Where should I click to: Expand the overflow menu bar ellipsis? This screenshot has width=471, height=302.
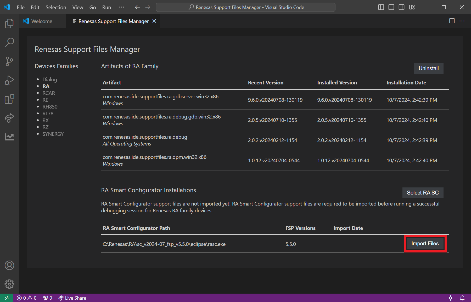122,7
